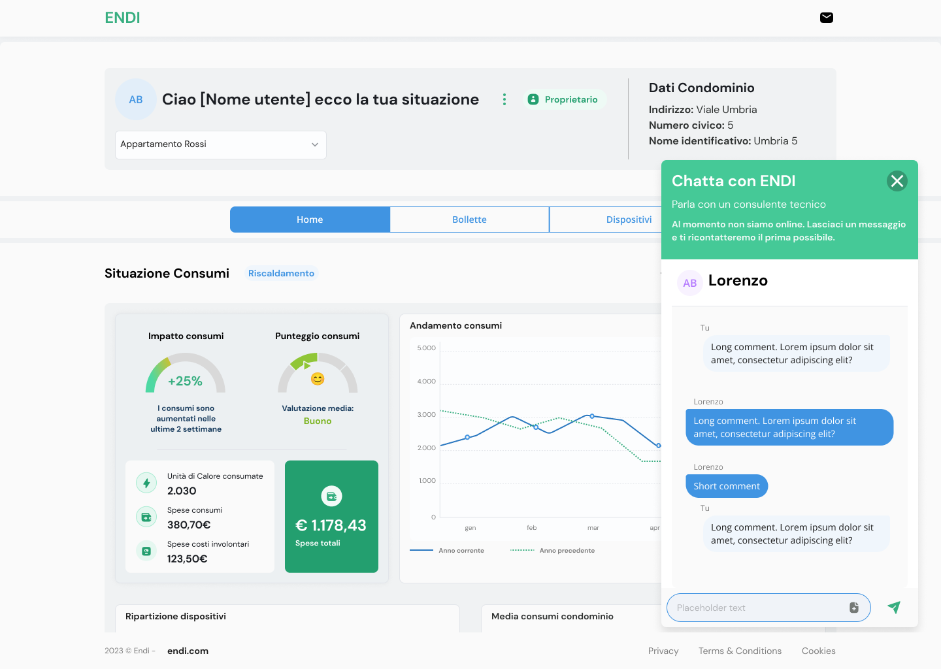Open the Privacy footer link

point(663,651)
